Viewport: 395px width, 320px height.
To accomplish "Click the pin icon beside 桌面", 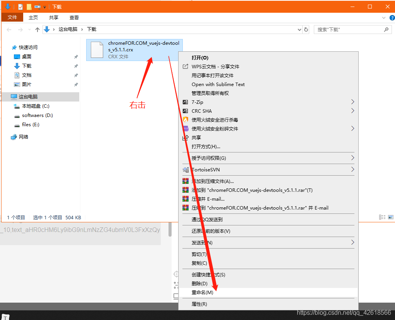I will tap(76, 57).
